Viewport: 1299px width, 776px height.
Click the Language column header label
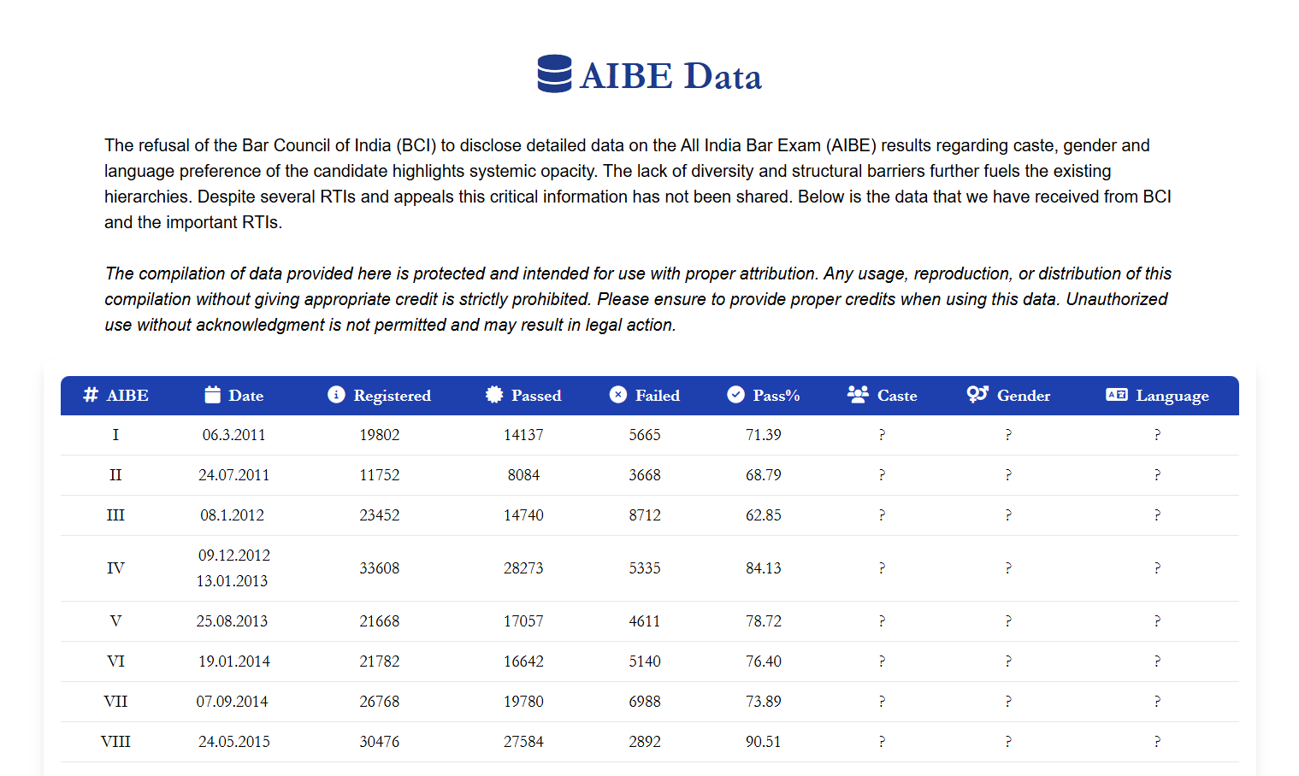click(1172, 397)
